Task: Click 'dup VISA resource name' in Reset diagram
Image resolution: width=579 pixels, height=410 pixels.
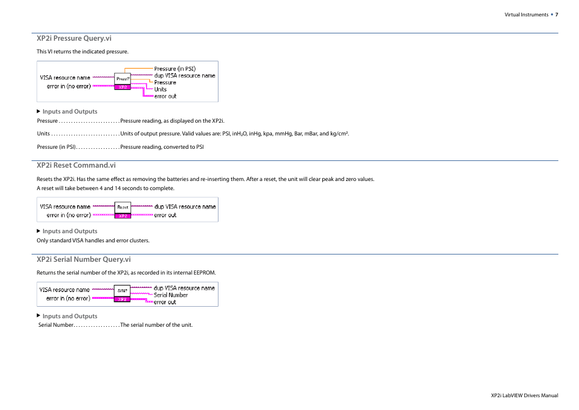Action: (185, 207)
